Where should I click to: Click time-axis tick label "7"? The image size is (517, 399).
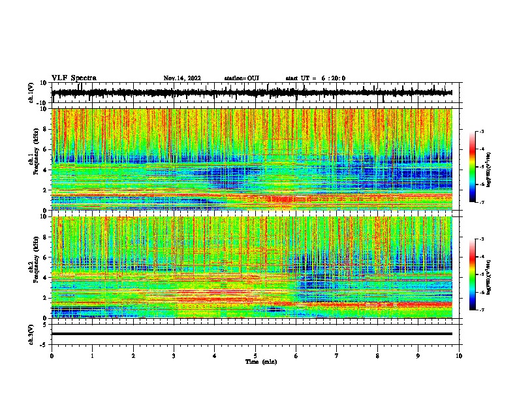tap(337, 356)
